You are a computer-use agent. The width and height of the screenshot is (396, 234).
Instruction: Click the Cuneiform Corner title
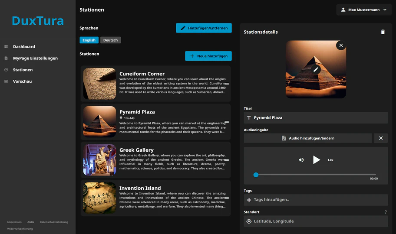142,74
